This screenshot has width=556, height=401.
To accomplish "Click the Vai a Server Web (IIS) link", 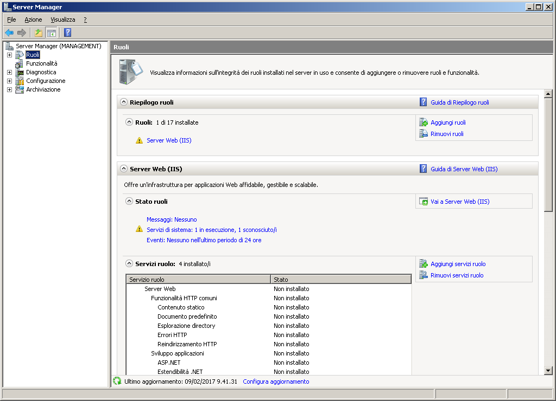I will [460, 202].
